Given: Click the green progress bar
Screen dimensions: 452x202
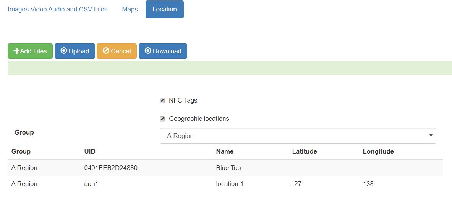Looking at the screenshot, I should tap(229, 68).
